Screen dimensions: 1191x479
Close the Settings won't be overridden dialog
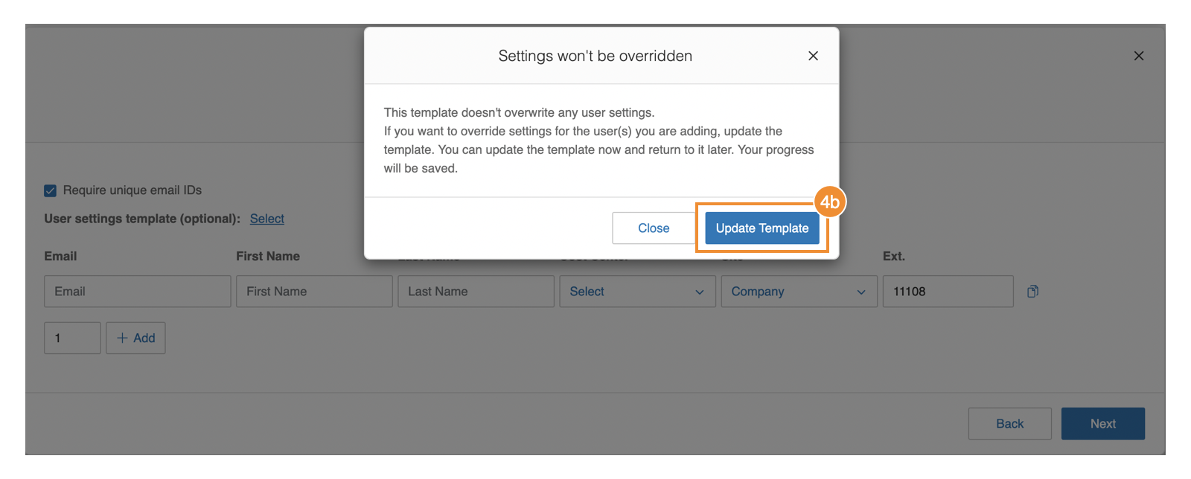(813, 55)
